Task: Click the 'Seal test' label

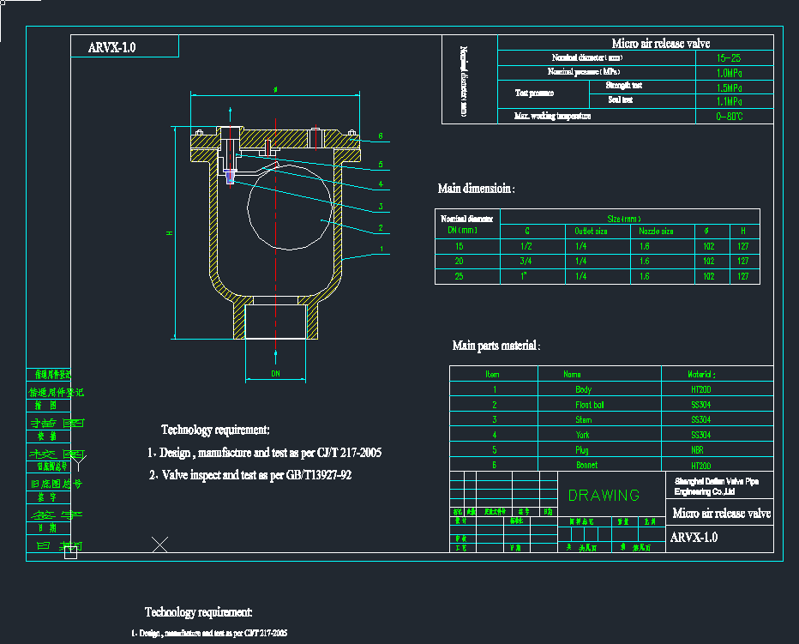Action: pos(620,99)
